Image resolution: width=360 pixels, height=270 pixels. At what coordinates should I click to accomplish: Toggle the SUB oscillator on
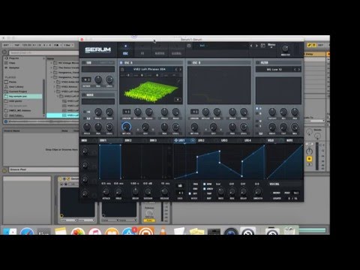[84, 63]
